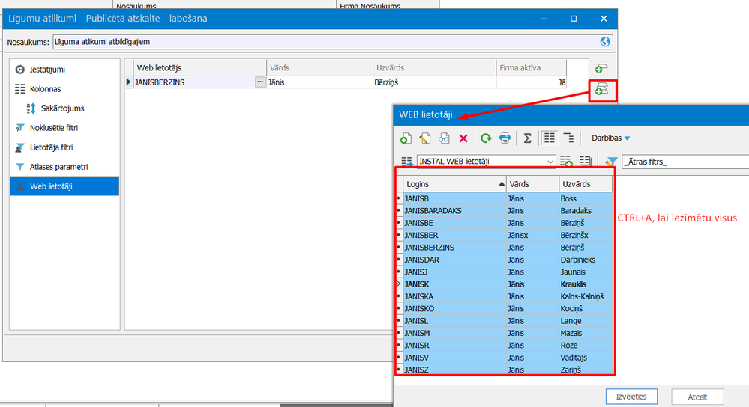Toggle the list table view button
The image size is (749, 407).
(549, 138)
